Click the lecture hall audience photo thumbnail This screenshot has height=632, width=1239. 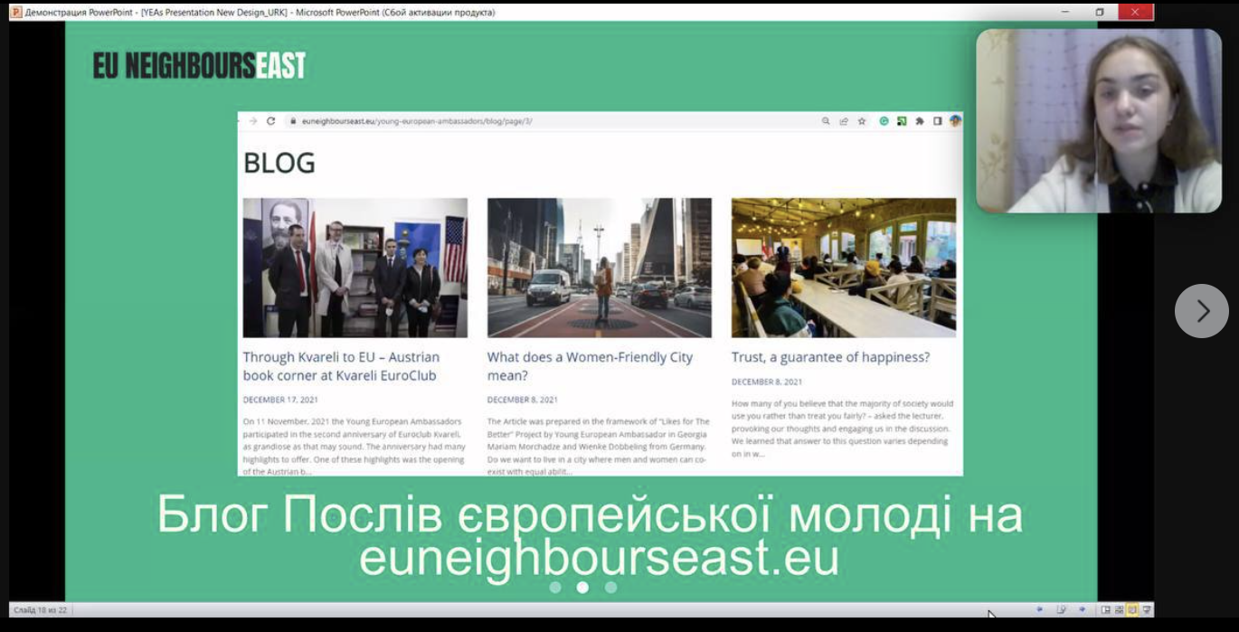pos(844,268)
